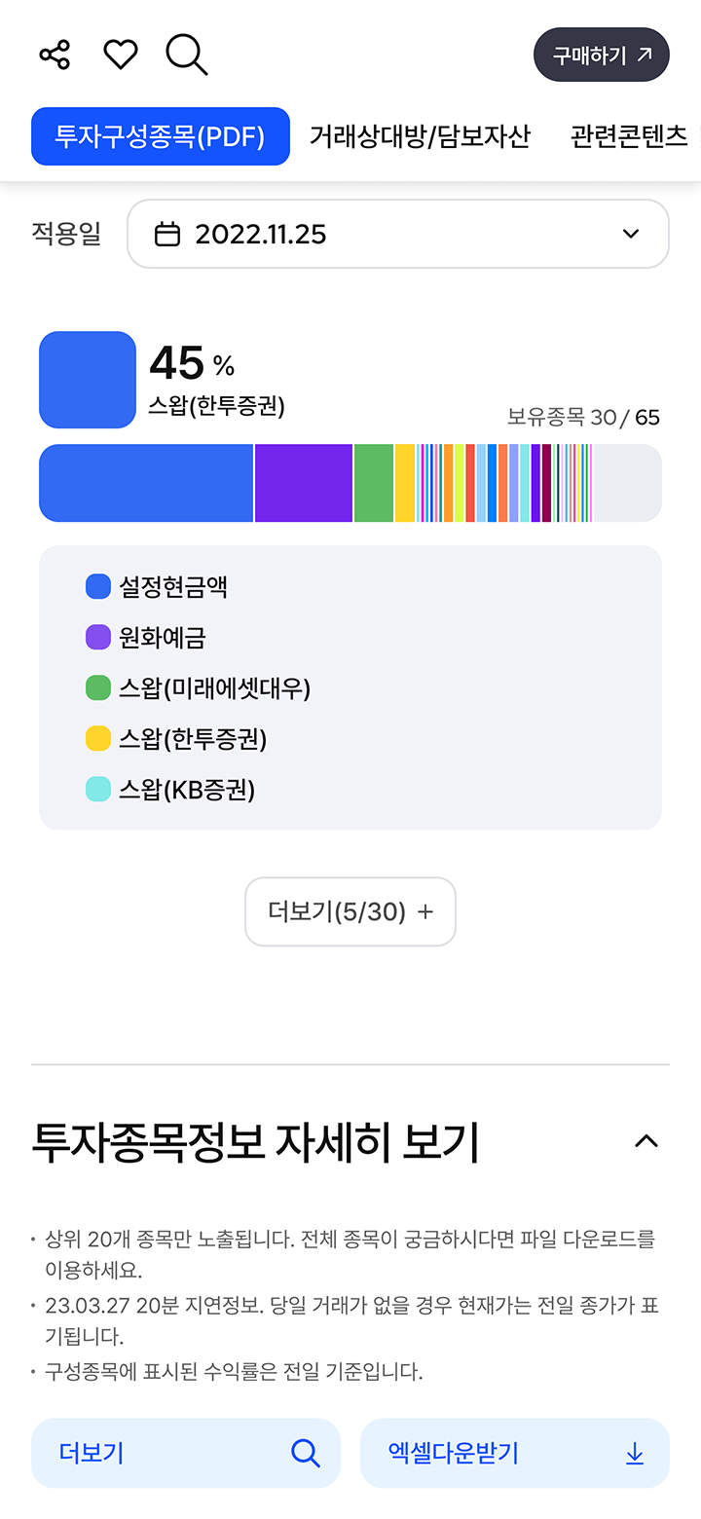Open the 관련콘텐츠 tab
Screen dimensions: 701x1519
(629, 136)
